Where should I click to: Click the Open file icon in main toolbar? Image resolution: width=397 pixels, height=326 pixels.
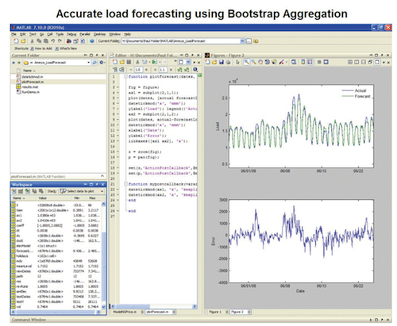click(23, 41)
